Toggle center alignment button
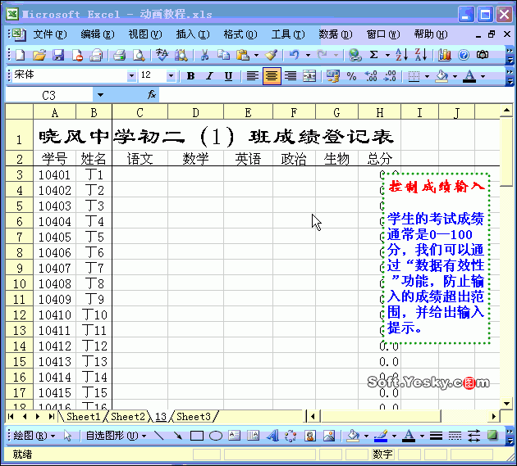Screen dimensions: 517x466 click(272, 76)
